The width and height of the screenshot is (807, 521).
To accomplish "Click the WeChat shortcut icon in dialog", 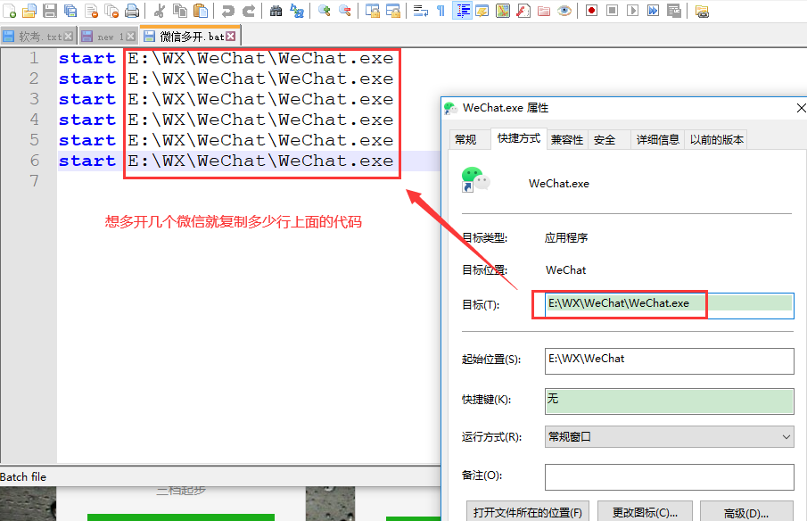I will point(475,179).
